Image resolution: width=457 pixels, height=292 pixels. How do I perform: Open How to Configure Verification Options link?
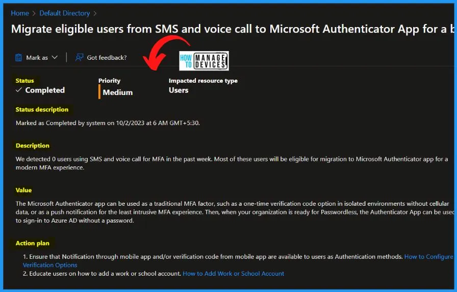point(428,257)
